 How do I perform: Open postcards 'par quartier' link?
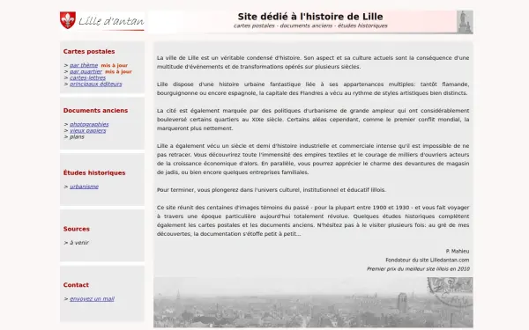[86, 72]
